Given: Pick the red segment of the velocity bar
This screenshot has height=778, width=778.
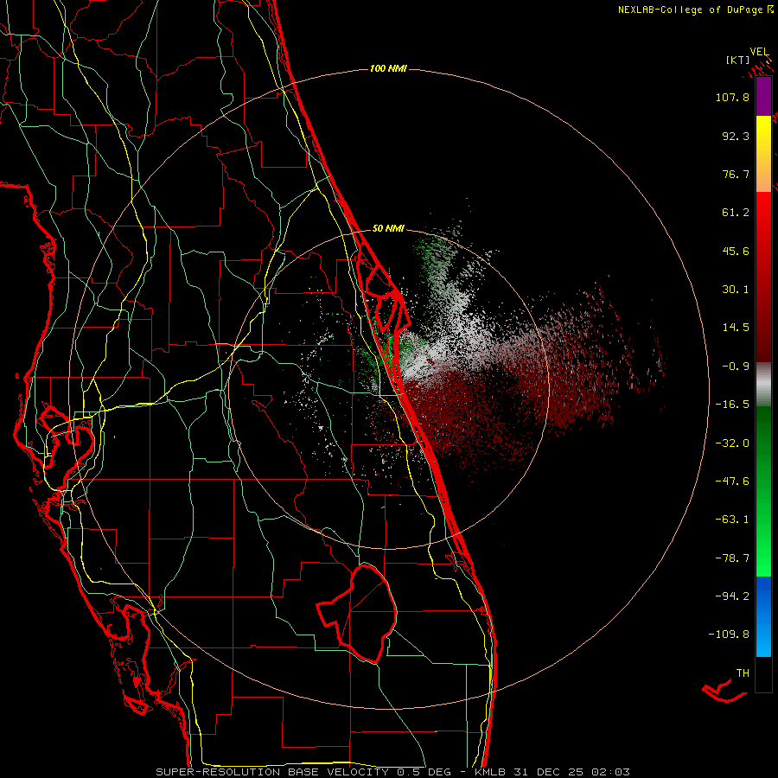Looking at the screenshot, I should point(763,277).
